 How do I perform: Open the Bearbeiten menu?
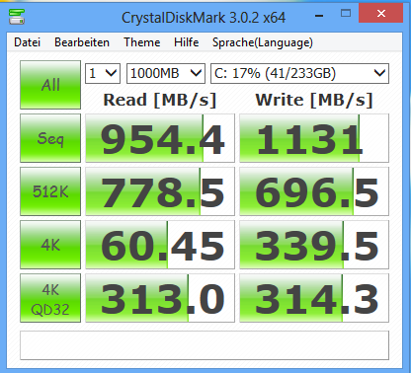point(82,42)
